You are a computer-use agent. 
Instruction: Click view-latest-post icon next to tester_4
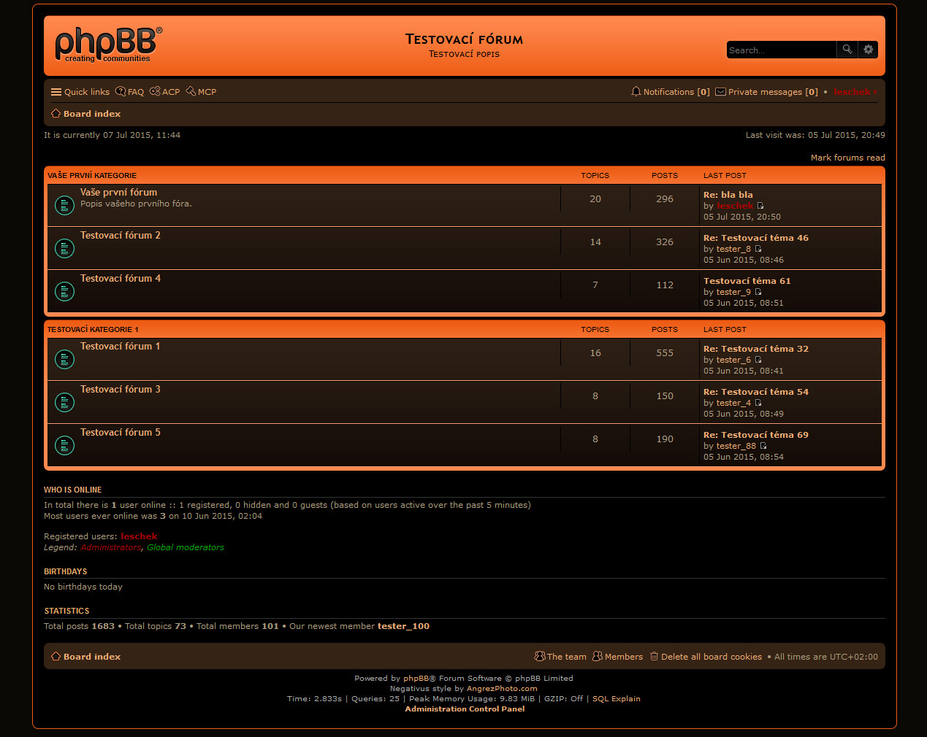758,403
